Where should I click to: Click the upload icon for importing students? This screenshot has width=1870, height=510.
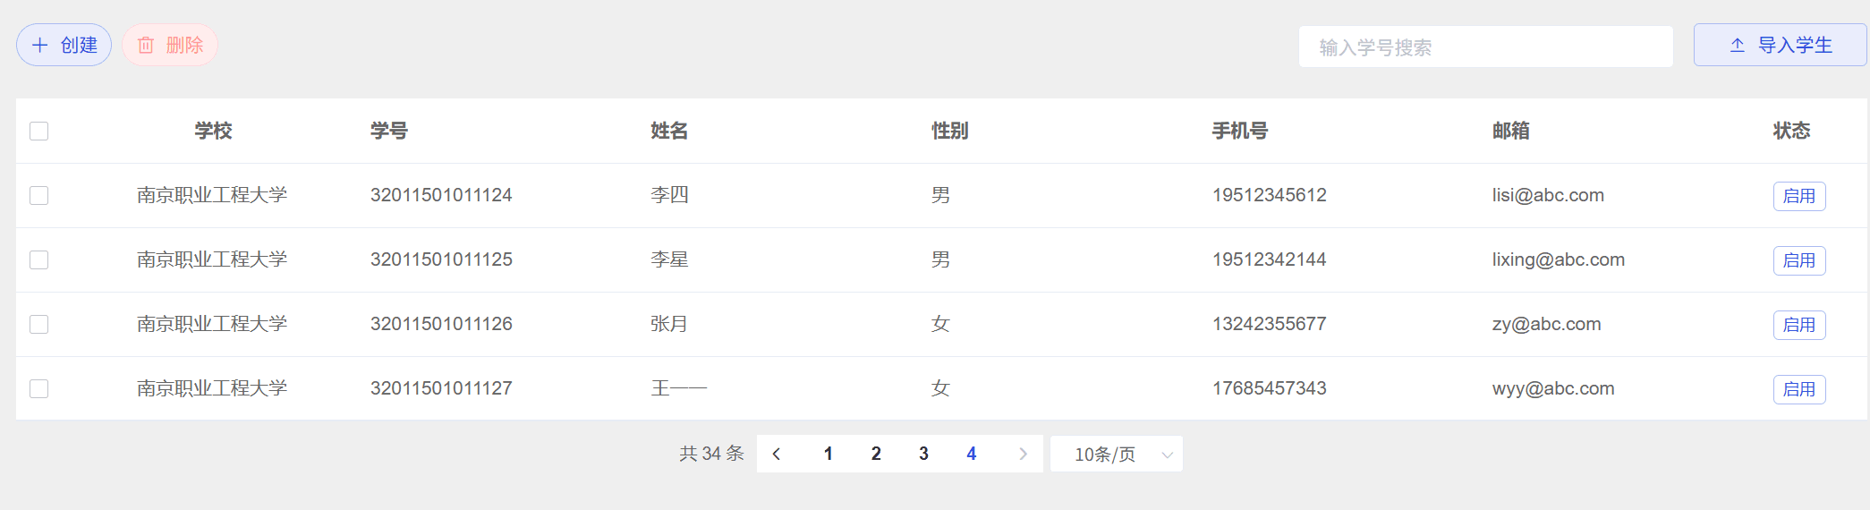click(1738, 46)
